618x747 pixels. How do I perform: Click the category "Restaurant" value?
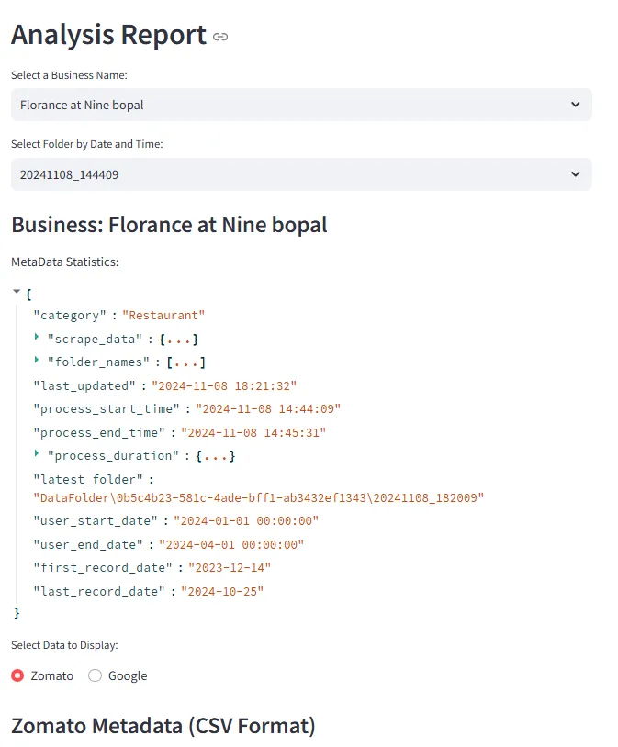point(163,315)
